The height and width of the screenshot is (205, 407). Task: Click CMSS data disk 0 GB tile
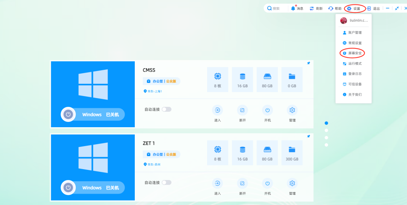(292, 80)
